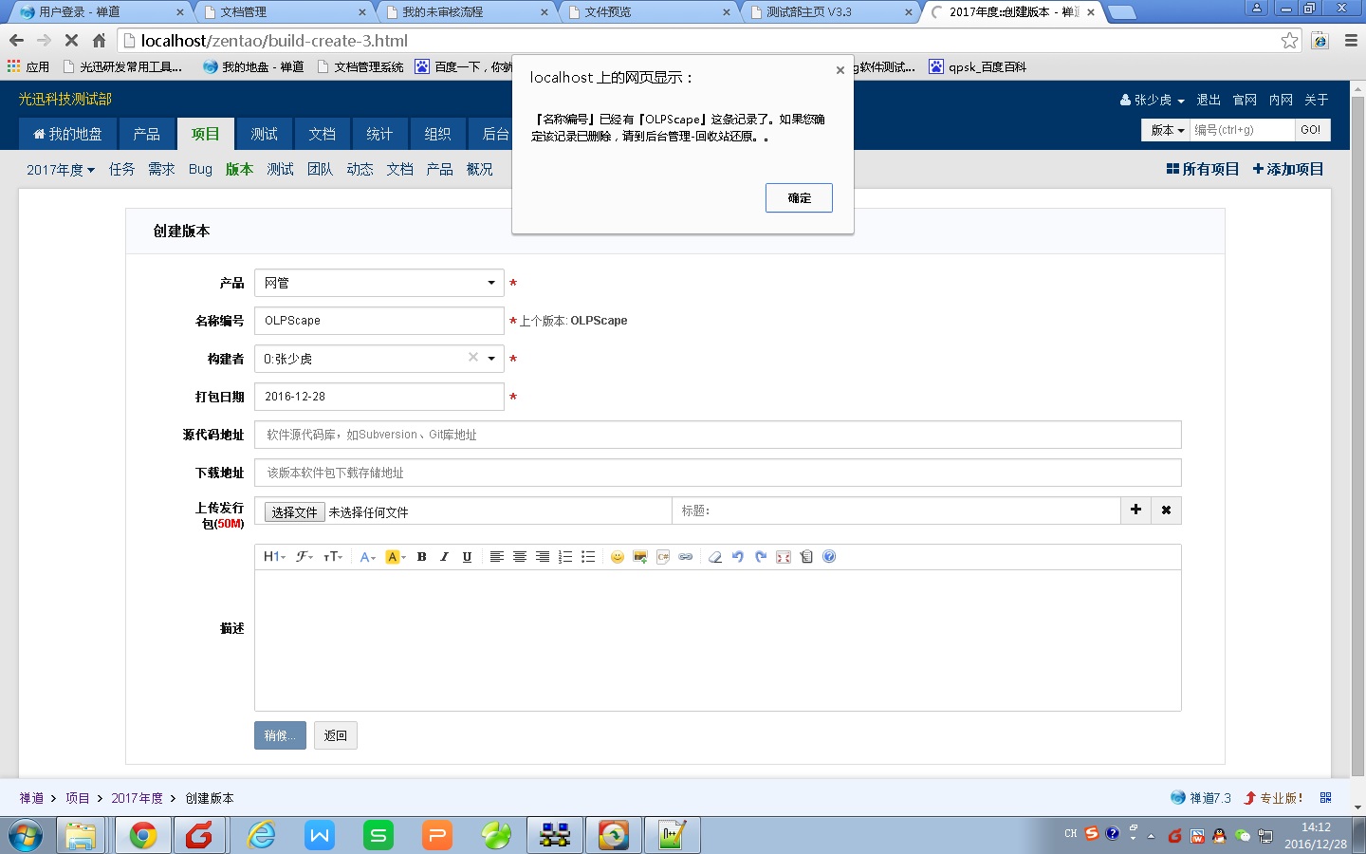Open 所有项目 all projects link
This screenshot has width=1366, height=854.
tap(1203, 169)
